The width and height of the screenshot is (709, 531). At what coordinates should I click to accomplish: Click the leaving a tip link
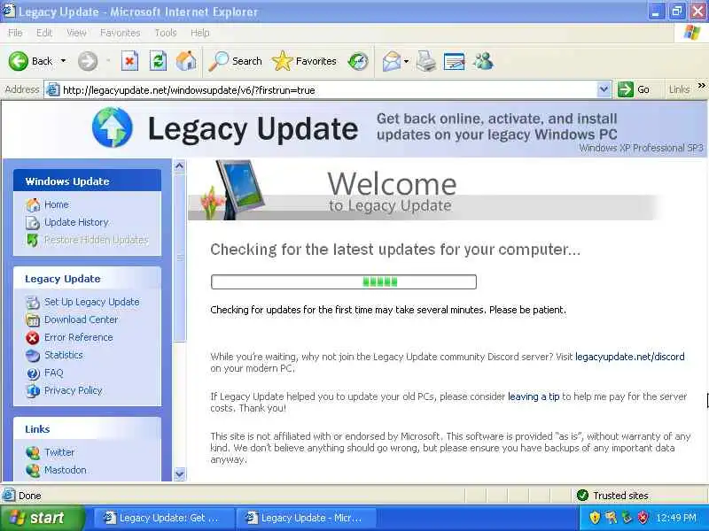pyautogui.click(x=534, y=396)
